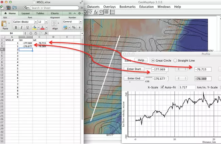Click the font color red swatch button

click(43, 28)
